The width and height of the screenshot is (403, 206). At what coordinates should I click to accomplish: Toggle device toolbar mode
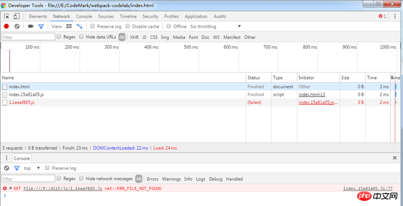click(x=18, y=16)
